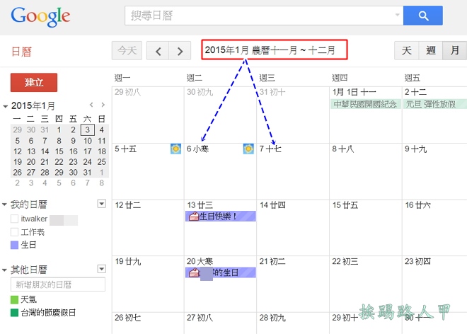Click the green 天氣 calendar color swatch
Image resolution: width=467 pixels, height=334 pixels.
15,300
